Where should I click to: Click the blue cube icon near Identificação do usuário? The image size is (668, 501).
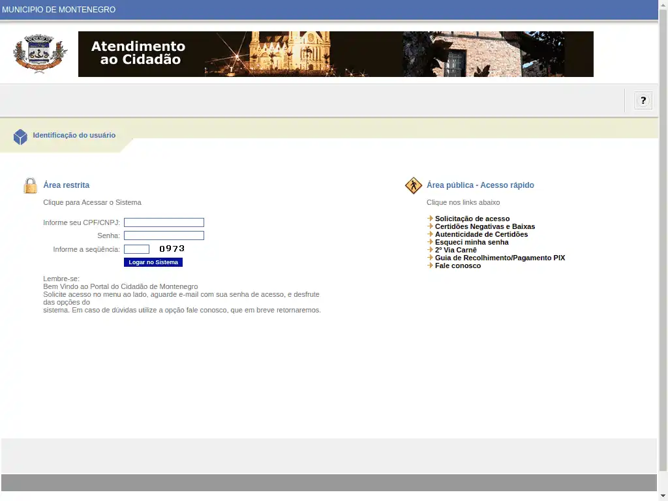pyautogui.click(x=20, y=136)
